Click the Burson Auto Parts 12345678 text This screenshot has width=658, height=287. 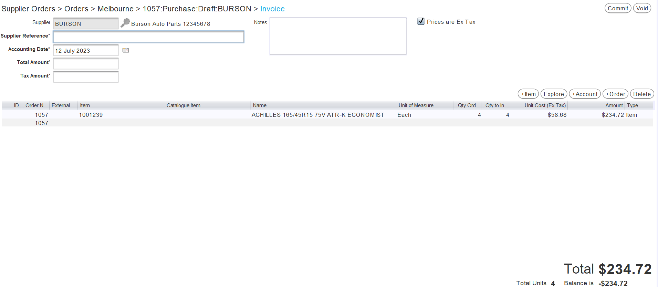[170, 24]
